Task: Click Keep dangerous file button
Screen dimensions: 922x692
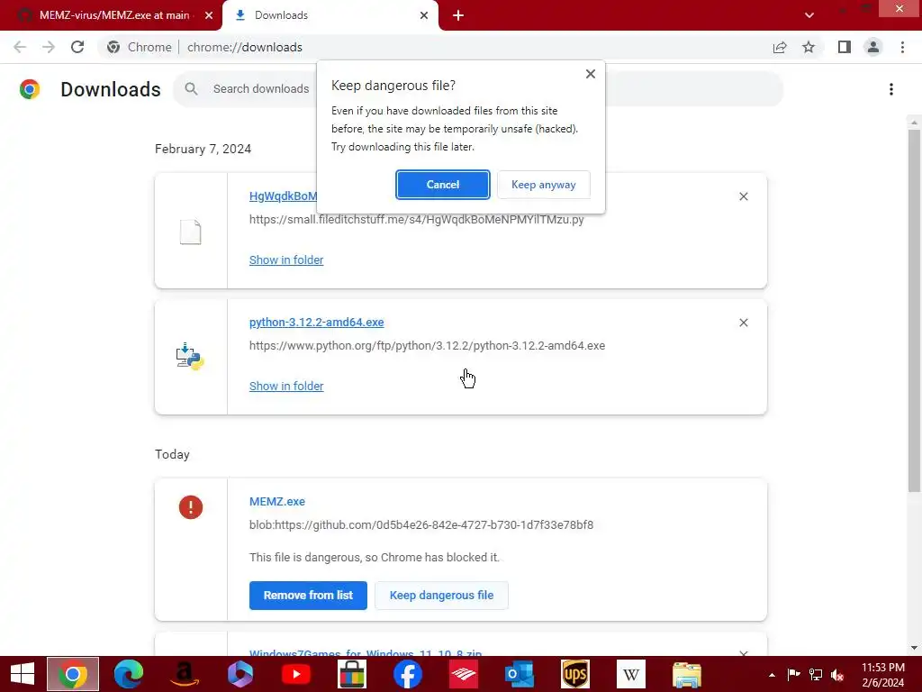Action: [x=441, y=596]
